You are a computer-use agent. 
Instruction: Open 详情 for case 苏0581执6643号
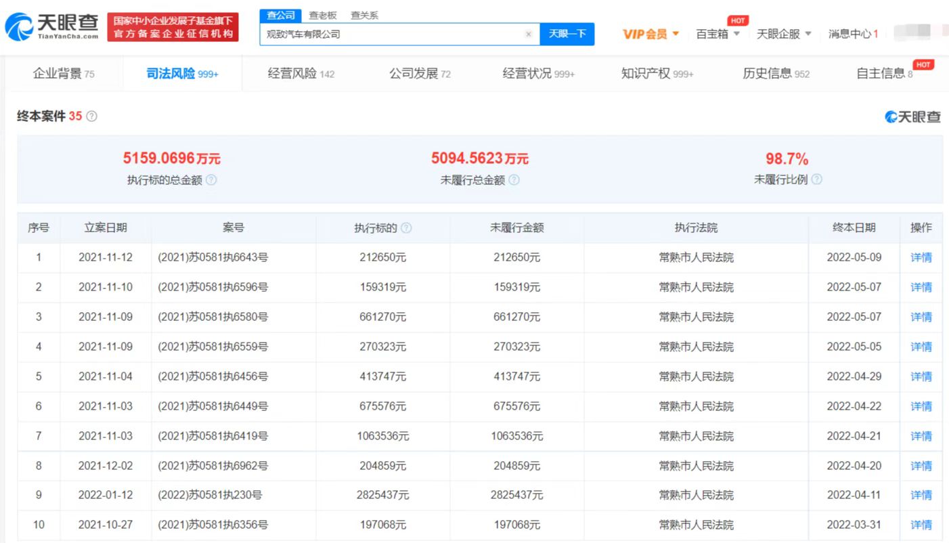pos(921,257)
